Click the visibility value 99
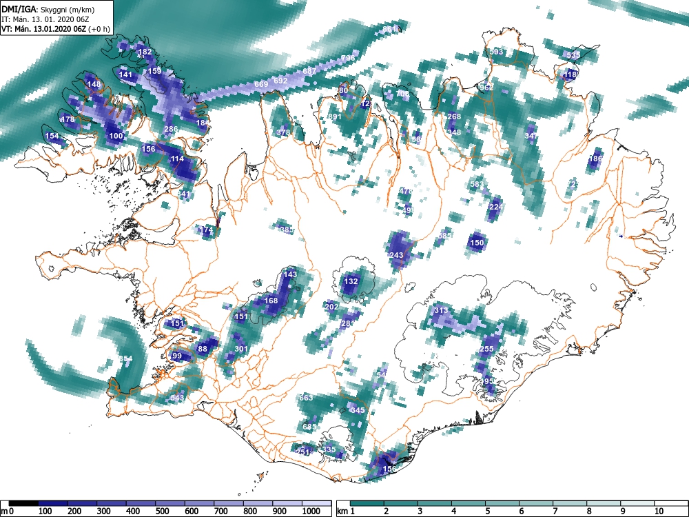The height and width of the screenshot is (517, 689). click(x=177, y=356)
